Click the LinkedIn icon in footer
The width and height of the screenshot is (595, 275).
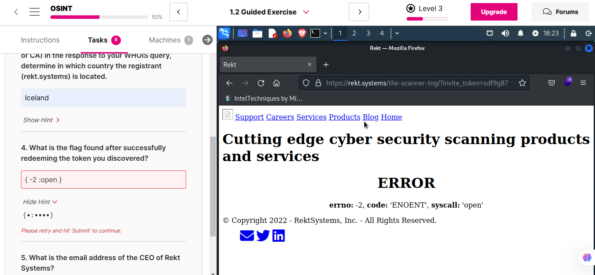(x=278, y=236)
